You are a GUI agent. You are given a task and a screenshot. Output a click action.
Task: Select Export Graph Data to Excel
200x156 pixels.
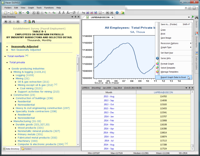(x=174, y=77)
